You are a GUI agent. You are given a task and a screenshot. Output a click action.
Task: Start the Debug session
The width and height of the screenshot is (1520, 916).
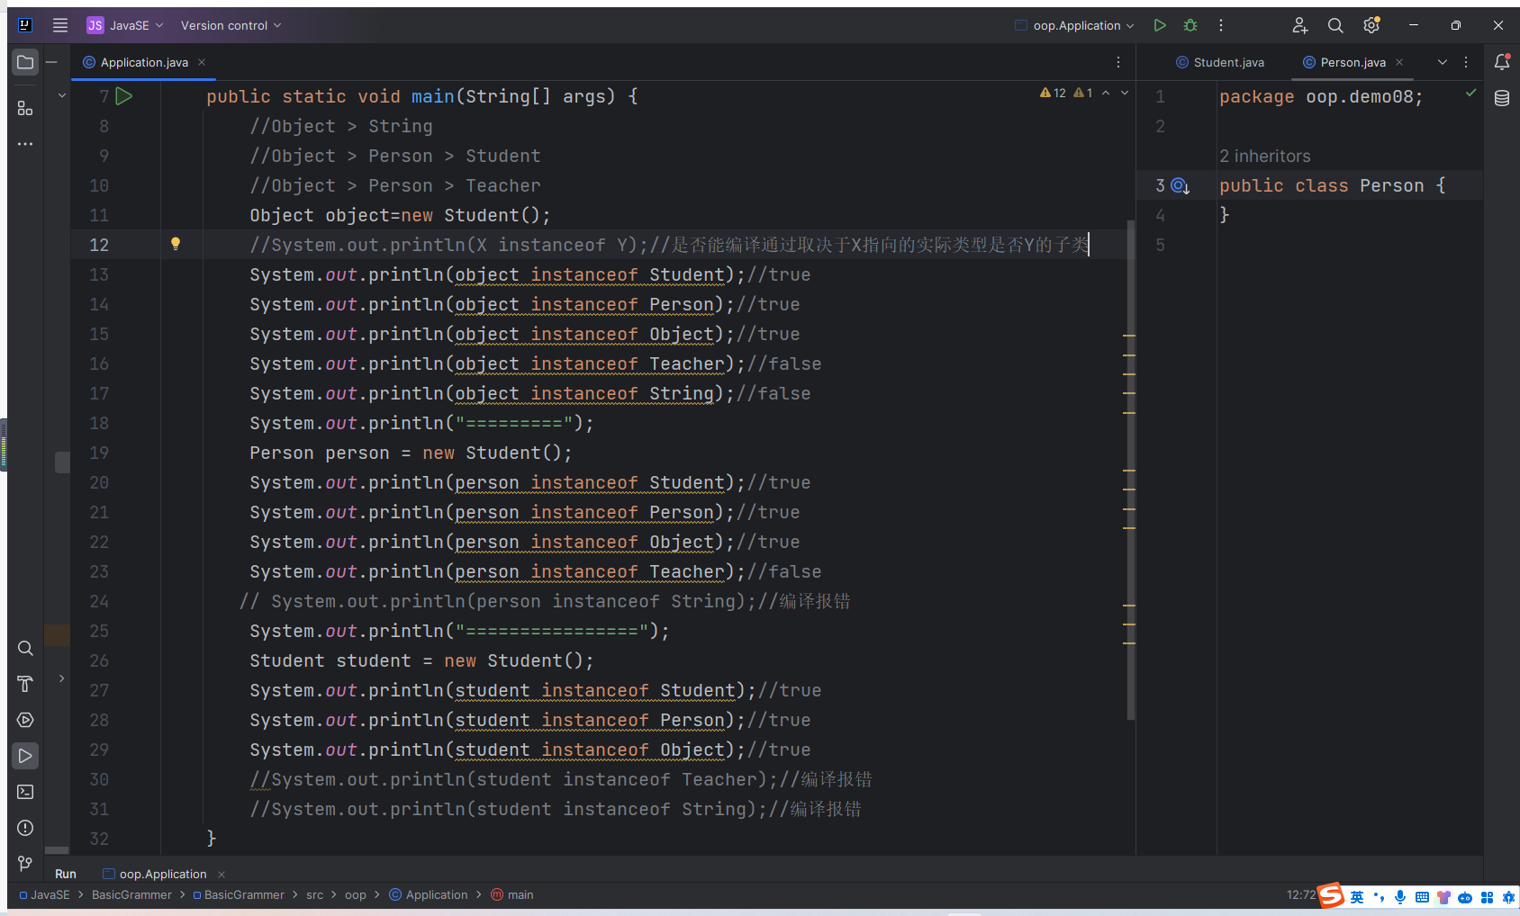click(x=1190, y=25)
